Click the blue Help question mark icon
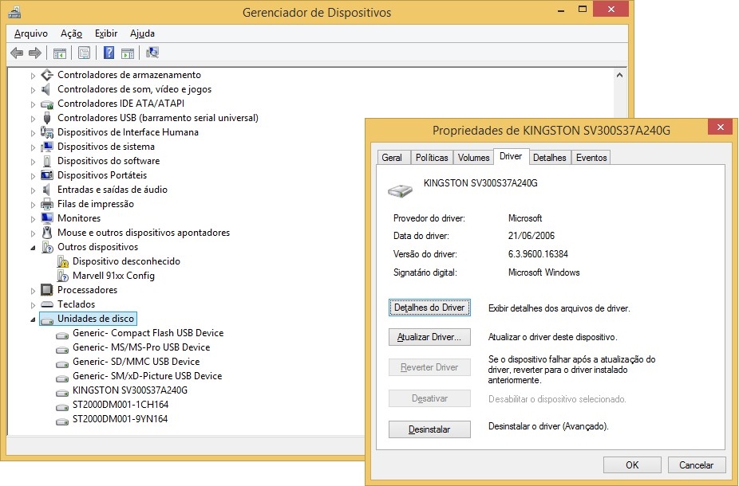This screenshot has width=739, height=486. tap(109, 53)
